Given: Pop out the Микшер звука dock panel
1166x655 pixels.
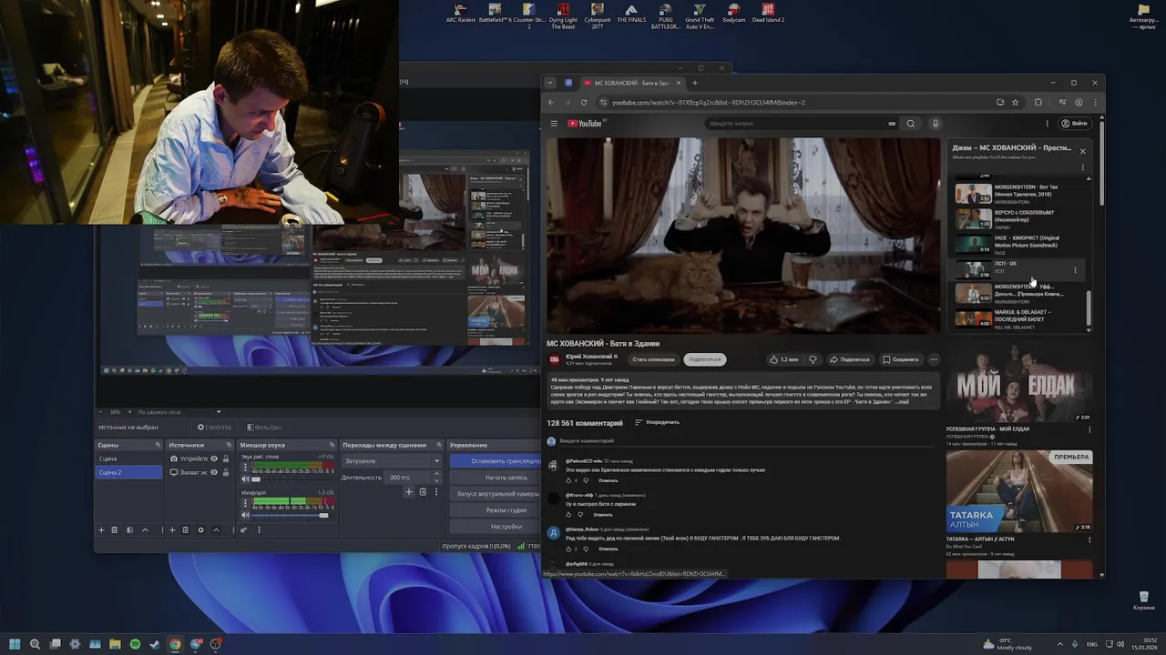Looking at the screenshot, I should (332, 445).
